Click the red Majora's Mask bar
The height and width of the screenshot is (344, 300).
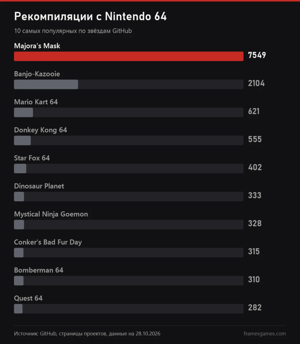tap(129, 56)
